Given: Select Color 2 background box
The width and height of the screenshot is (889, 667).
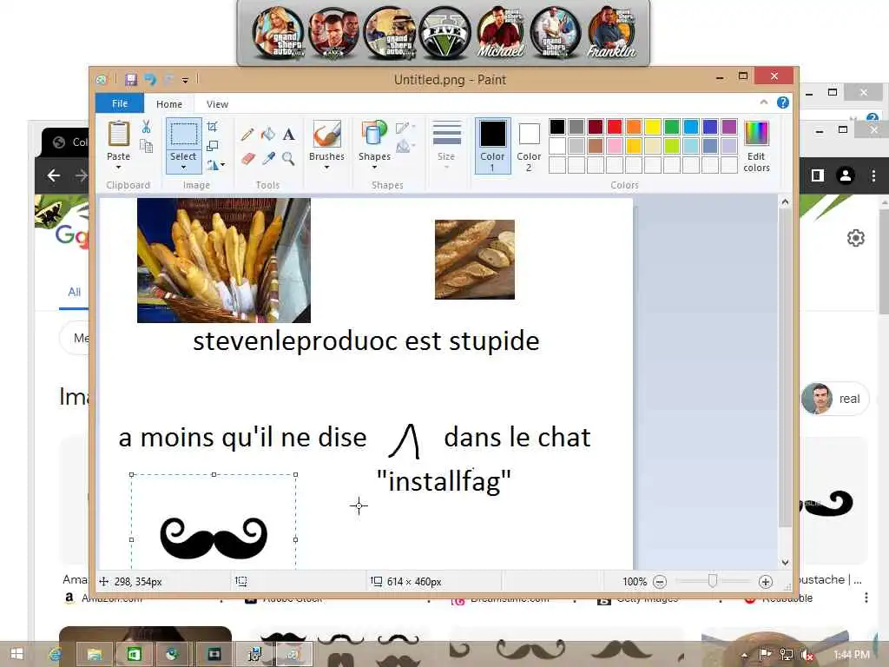Looking at the screenshot, I should 529,145.
